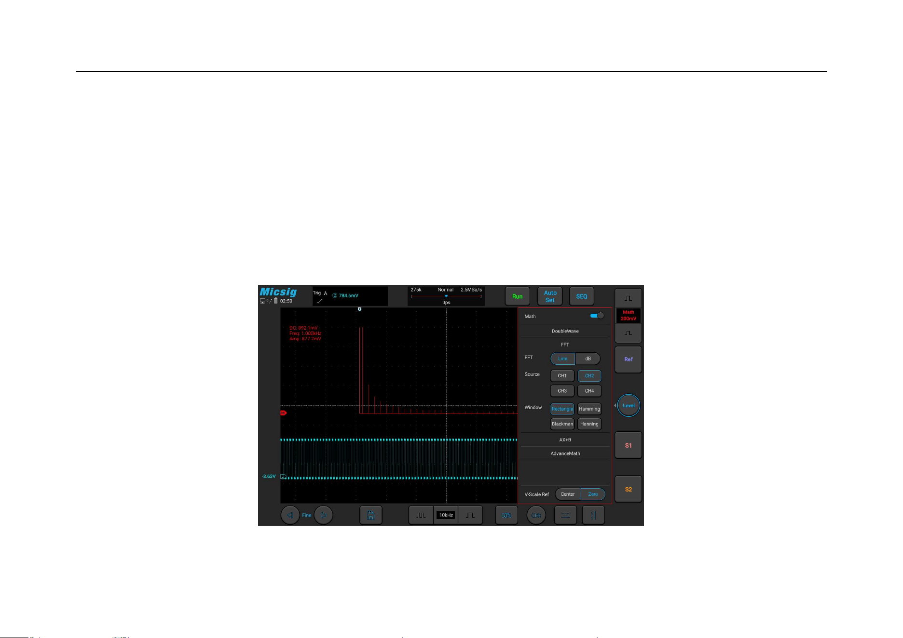This screenshot has width=903, height=638.
Task: Choose CH2 as FFT source
Action: pyautogui.click(x=589, y=376)
